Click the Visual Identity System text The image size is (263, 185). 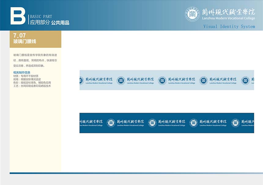(229, 27)
